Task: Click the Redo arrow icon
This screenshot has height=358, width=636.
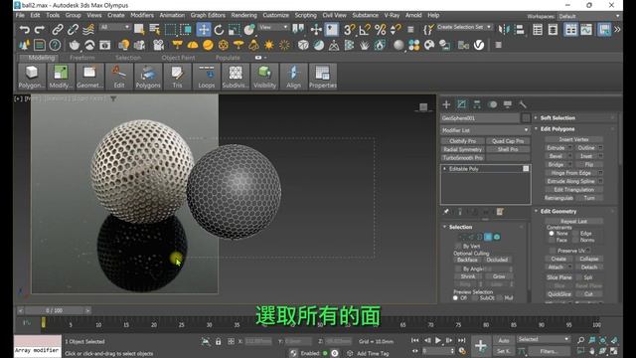Action: [x=40, y=29]
